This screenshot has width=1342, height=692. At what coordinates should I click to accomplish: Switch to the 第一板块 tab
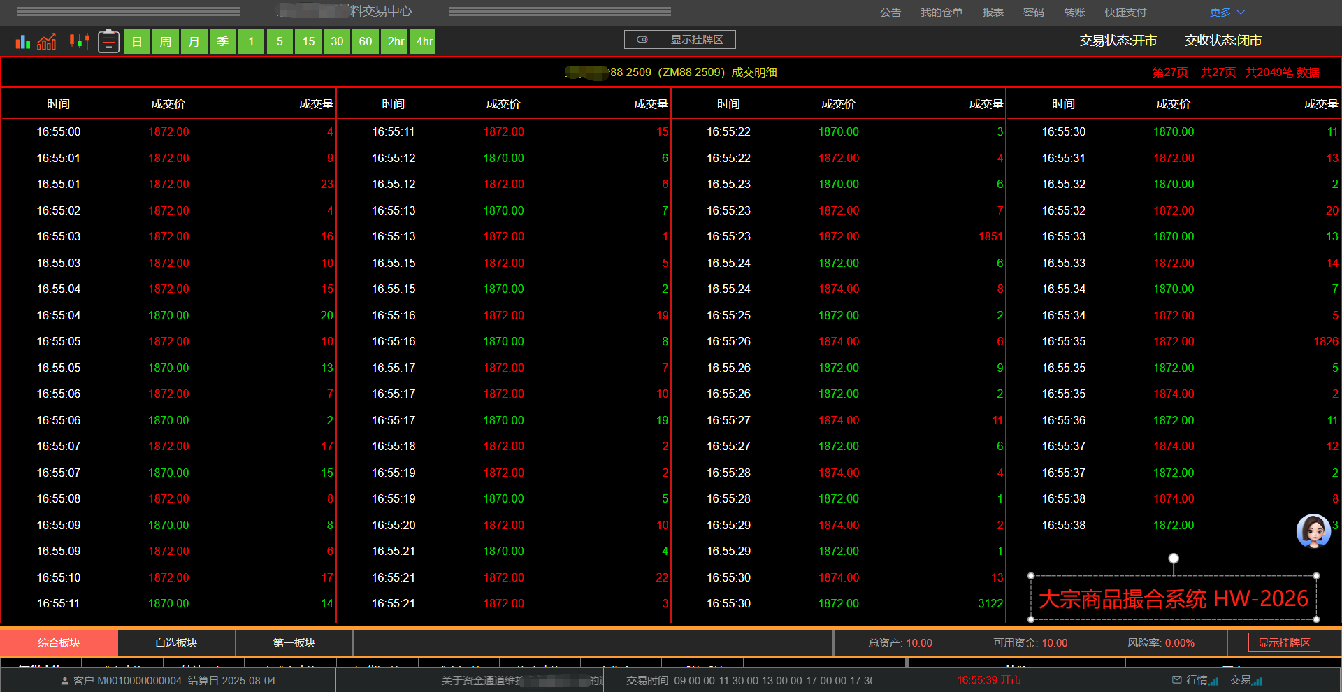tap(294, 643)
